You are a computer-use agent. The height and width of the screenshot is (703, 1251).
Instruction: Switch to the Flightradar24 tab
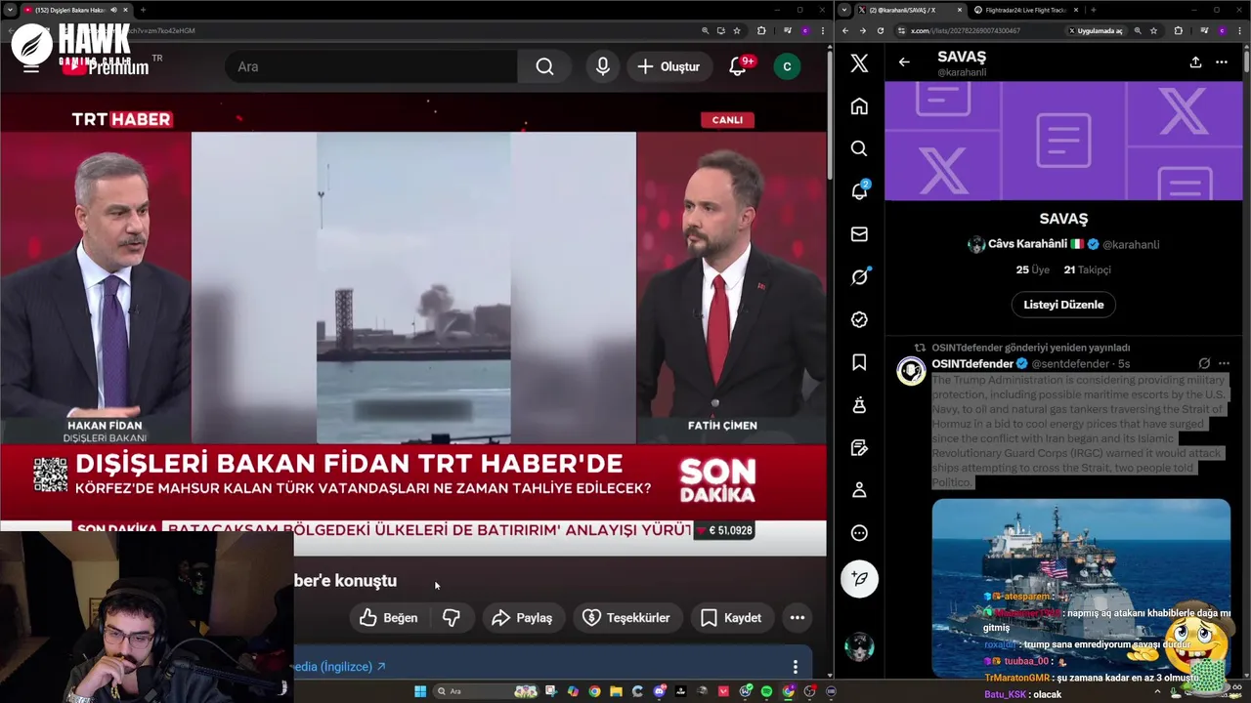(1026, 10)
